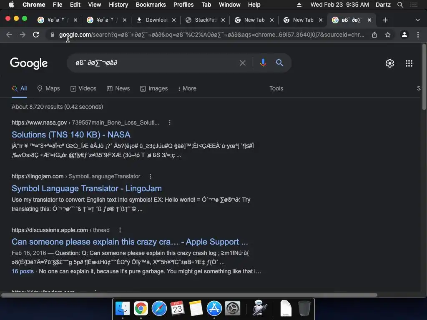Open Apple Support crazy crash thread
The width and height of the screenshot is (427, 320).
pos(130,242)
